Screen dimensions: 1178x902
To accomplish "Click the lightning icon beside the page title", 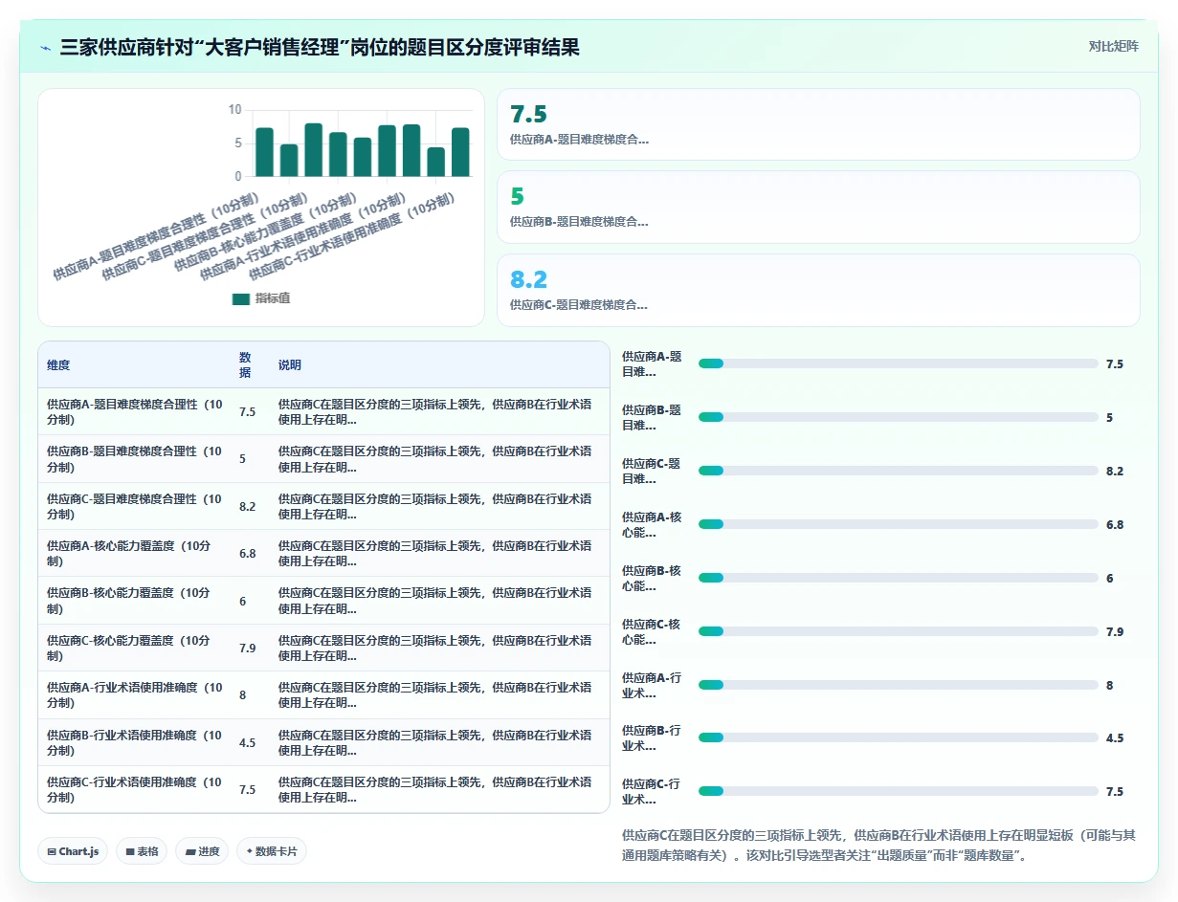I will point(46,48).
